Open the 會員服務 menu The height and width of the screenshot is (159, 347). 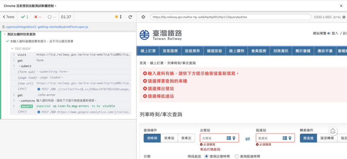259,51
